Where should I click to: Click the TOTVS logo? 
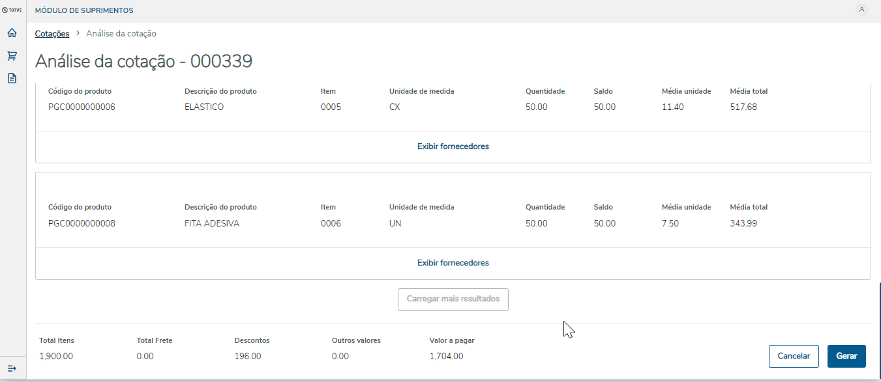point(12,10)
